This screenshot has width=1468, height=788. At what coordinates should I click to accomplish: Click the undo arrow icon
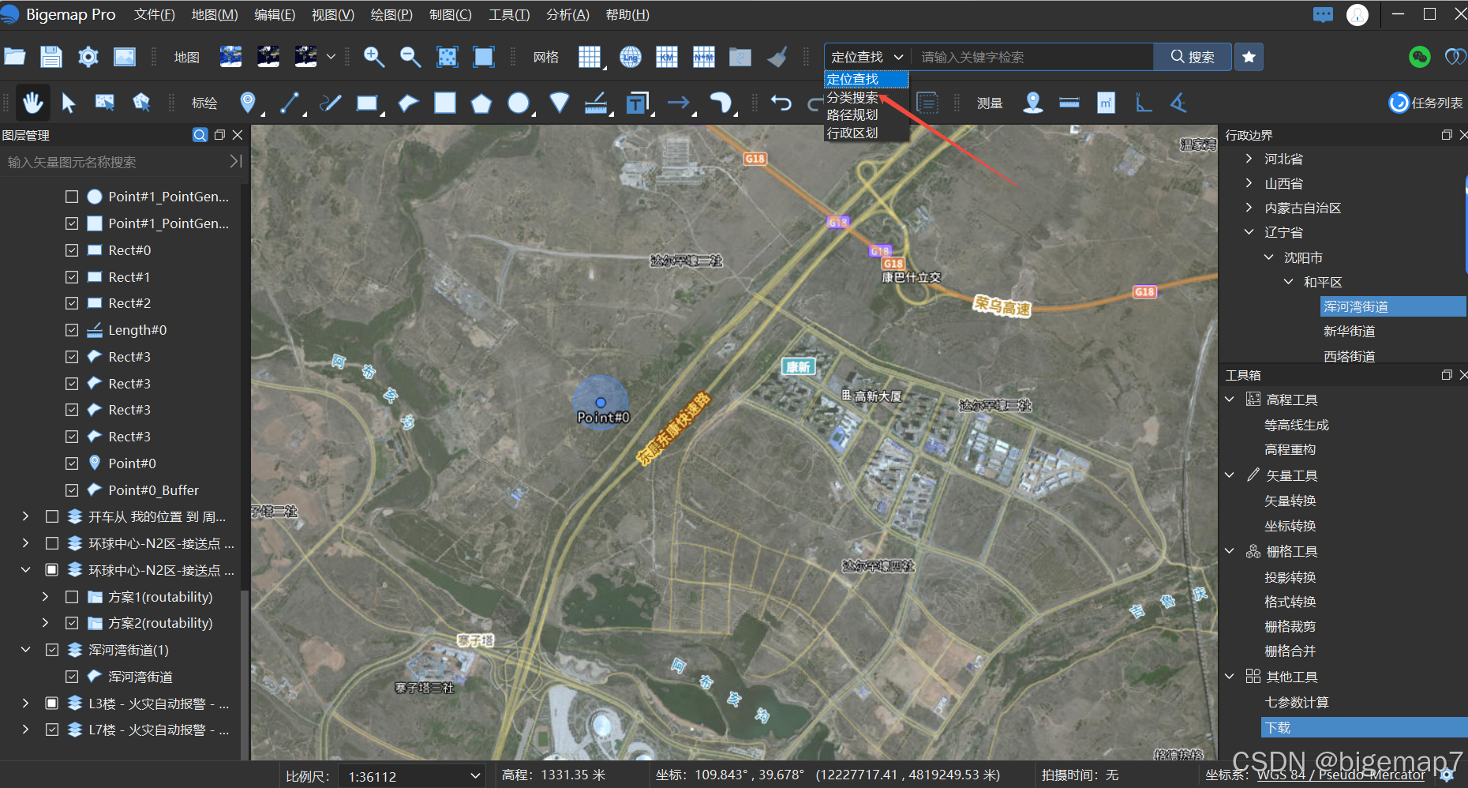tap(781, 103)
